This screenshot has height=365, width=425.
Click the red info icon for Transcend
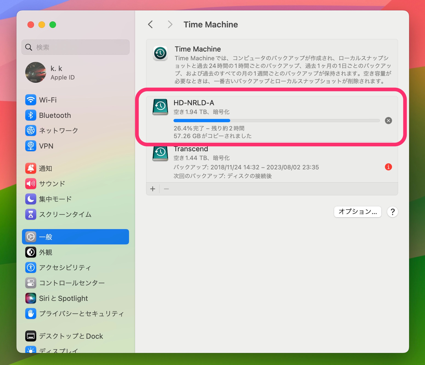(388, 167)
